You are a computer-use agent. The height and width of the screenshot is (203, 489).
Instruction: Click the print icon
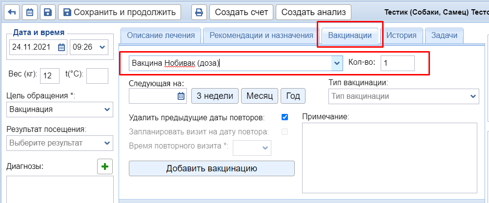pyautogui.click(x=199, y=12)
